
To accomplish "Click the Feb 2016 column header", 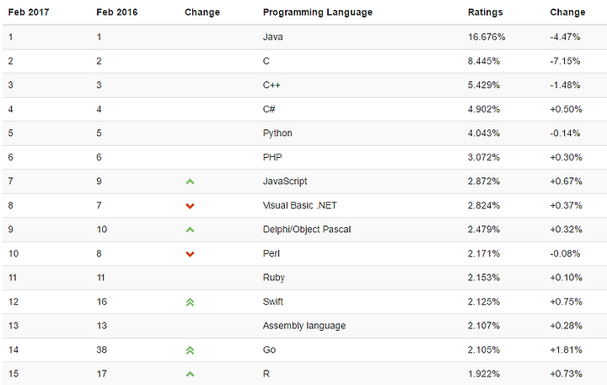I will [x=117, y=13].
